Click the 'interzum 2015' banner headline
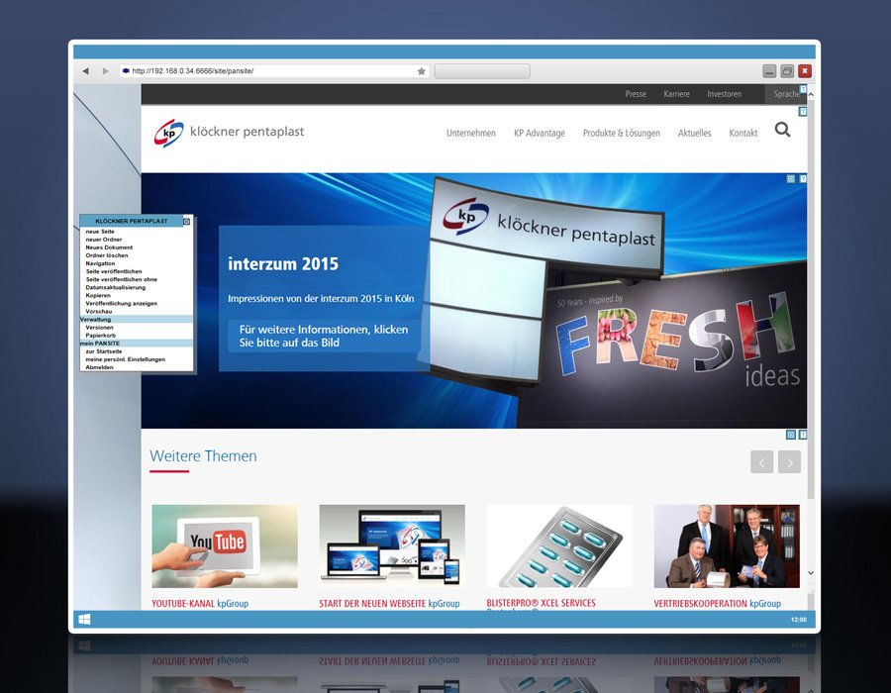891x693 pixels. (283, 264)
